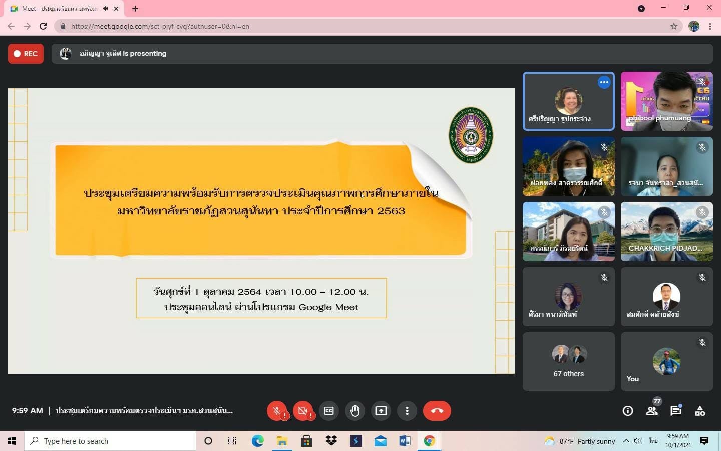Click the 67 others participant tile
This screenshot has width=721, height=451.
pos(568,361)
